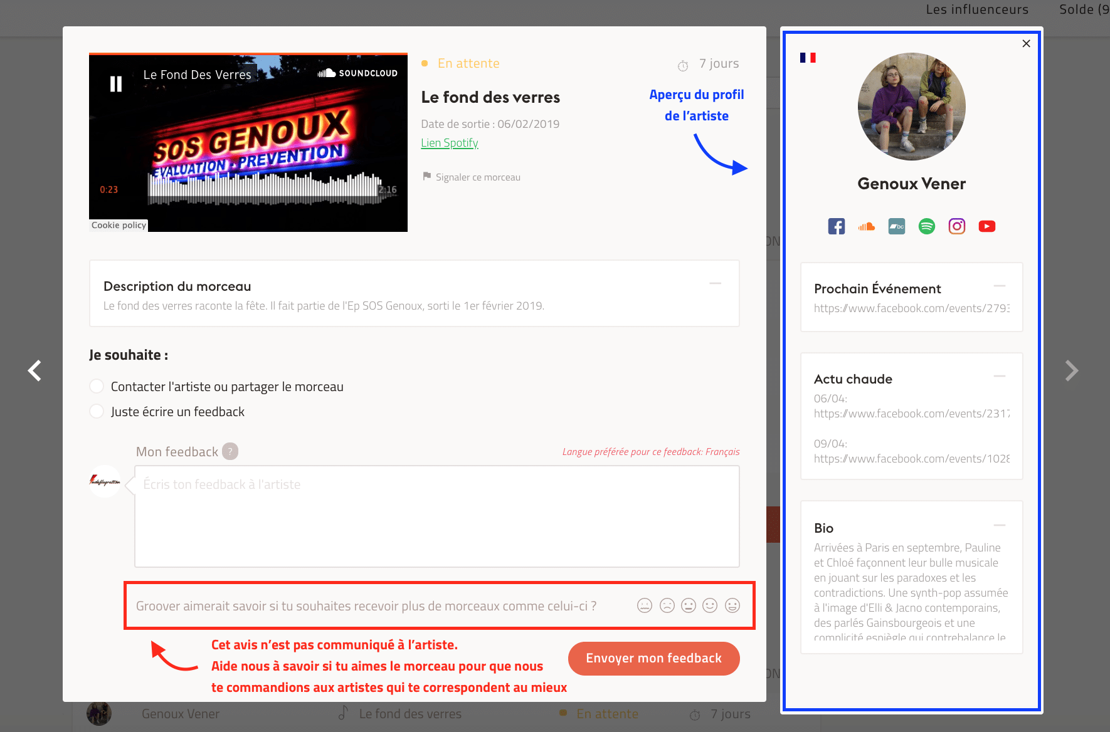Collapse the Description du morceau section

pos(715,284)
